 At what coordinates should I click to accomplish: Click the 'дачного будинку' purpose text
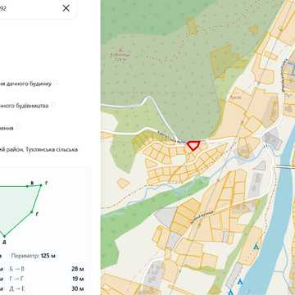point(28,84)
